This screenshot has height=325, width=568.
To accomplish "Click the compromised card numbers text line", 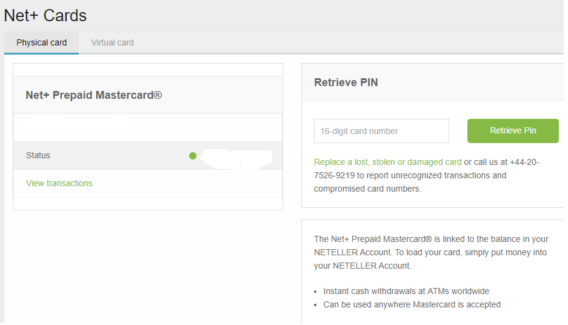I will point(367,189).
